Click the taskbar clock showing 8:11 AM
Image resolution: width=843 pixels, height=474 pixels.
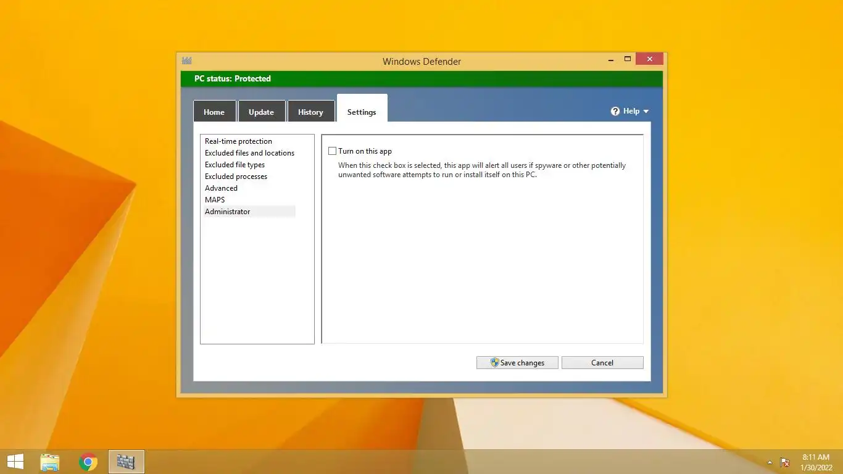click(816, 462)
